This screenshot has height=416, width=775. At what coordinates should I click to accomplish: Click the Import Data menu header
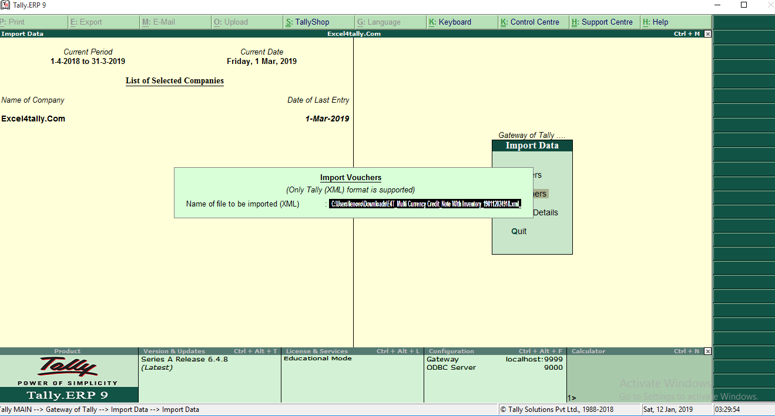coord(532,146)
